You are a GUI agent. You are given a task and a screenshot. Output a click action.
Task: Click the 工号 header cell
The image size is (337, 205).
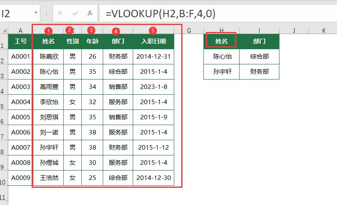tap(21, 41)
